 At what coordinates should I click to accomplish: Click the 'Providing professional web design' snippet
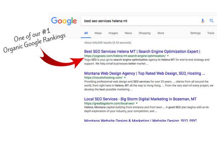[x=149, y=85]
